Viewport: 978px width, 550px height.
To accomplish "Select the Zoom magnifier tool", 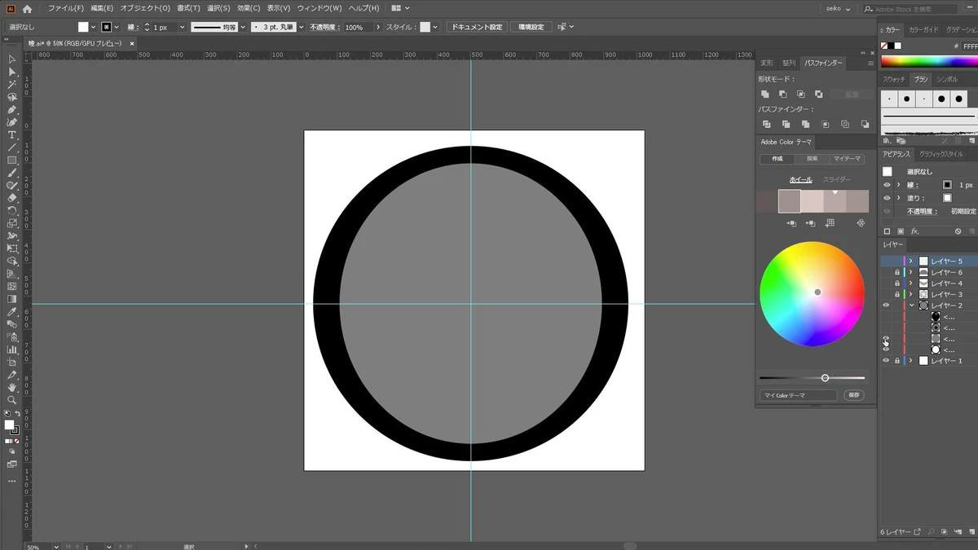I will [x=12, y=400].
